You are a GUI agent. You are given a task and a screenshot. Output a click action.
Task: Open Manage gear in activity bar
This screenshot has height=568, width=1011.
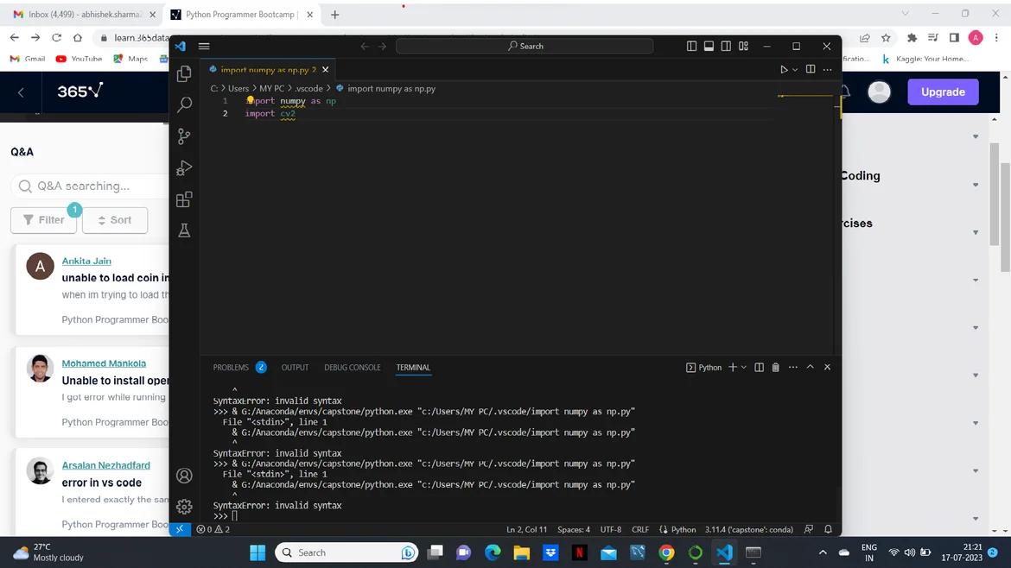184,507
